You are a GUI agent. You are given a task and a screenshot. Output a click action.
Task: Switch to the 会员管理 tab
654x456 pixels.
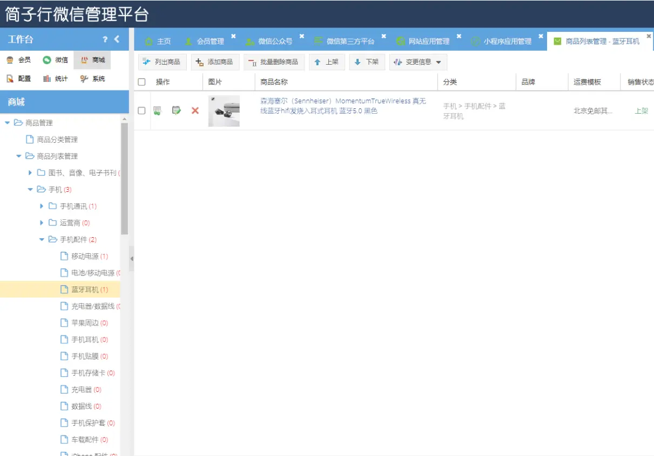coord(204,41)
